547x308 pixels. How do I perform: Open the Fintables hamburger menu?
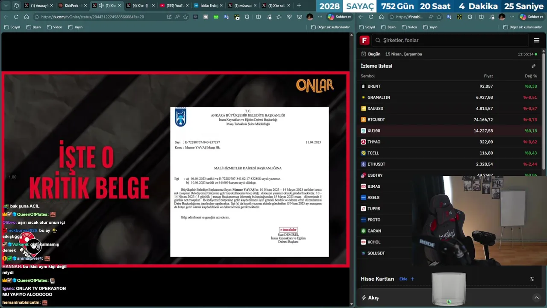(x=537, y=40)
